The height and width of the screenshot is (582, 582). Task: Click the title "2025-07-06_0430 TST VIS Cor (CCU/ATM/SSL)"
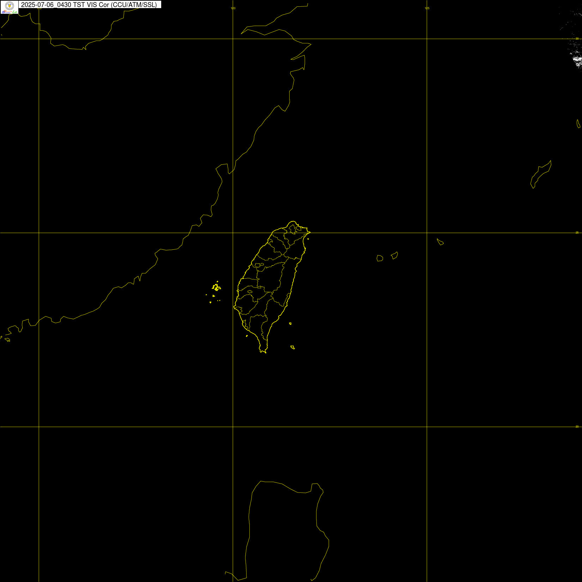(x=89, y=5)
